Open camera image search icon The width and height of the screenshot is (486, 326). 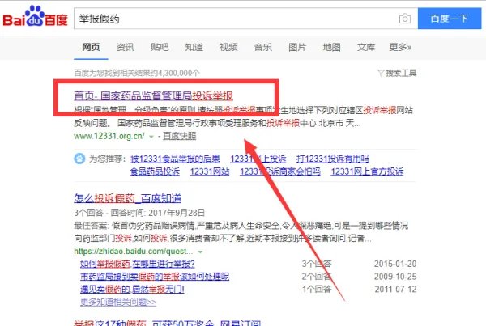pos(405,19)
